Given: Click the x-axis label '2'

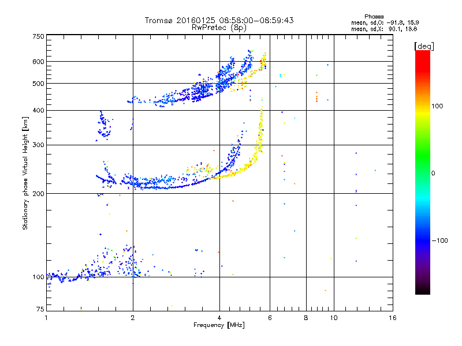Looking at the screenshot, I should point(133,318).
